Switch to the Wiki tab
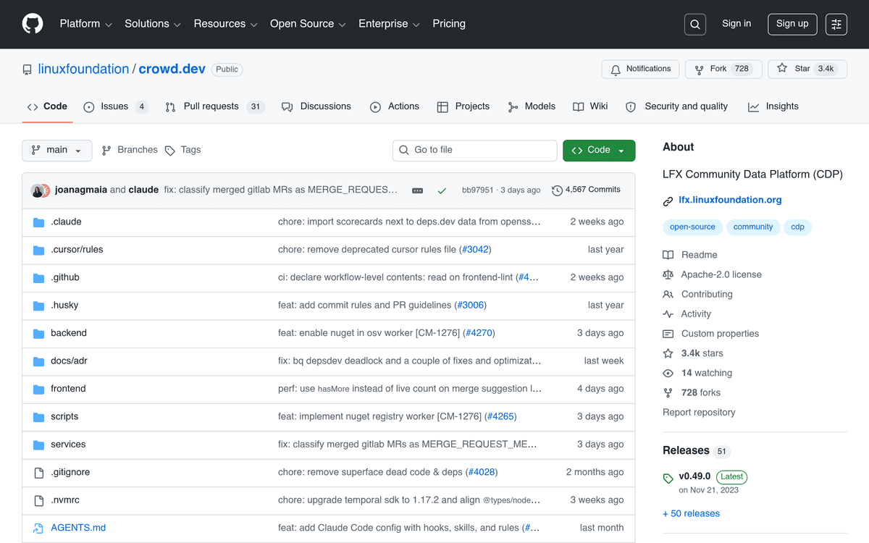 pos(590,106)
